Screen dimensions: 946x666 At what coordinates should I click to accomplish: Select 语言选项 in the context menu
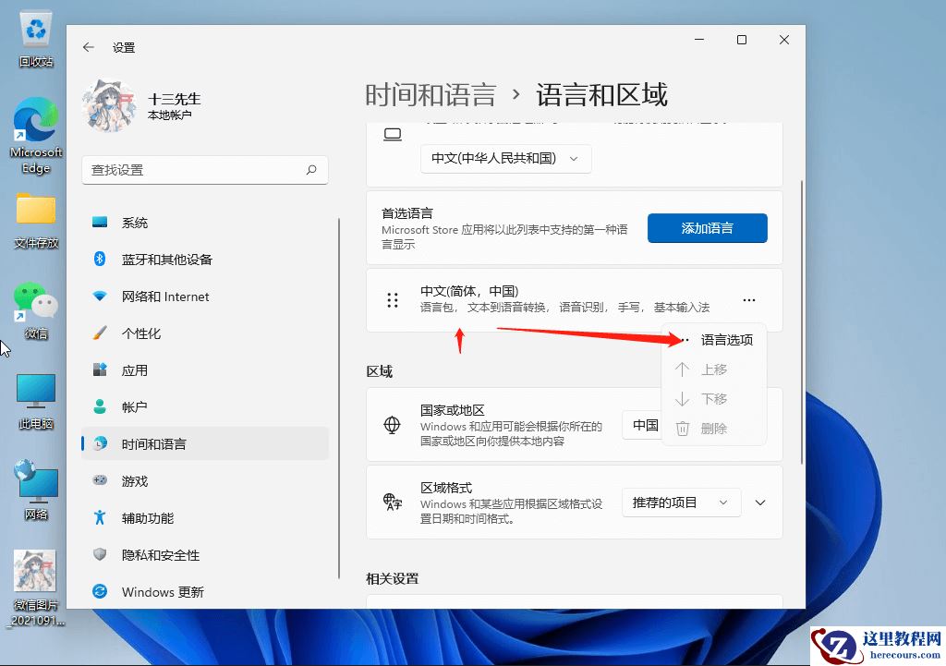pos(727,339)
